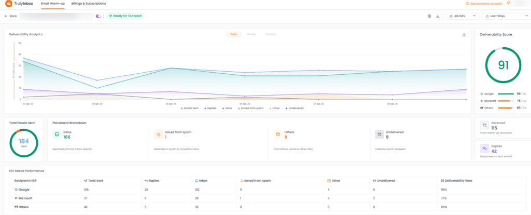Viewport: 531px width, 215px height.
Task: Switch to Billings & Subscriptions tab
Action: (x=89, y=4)
